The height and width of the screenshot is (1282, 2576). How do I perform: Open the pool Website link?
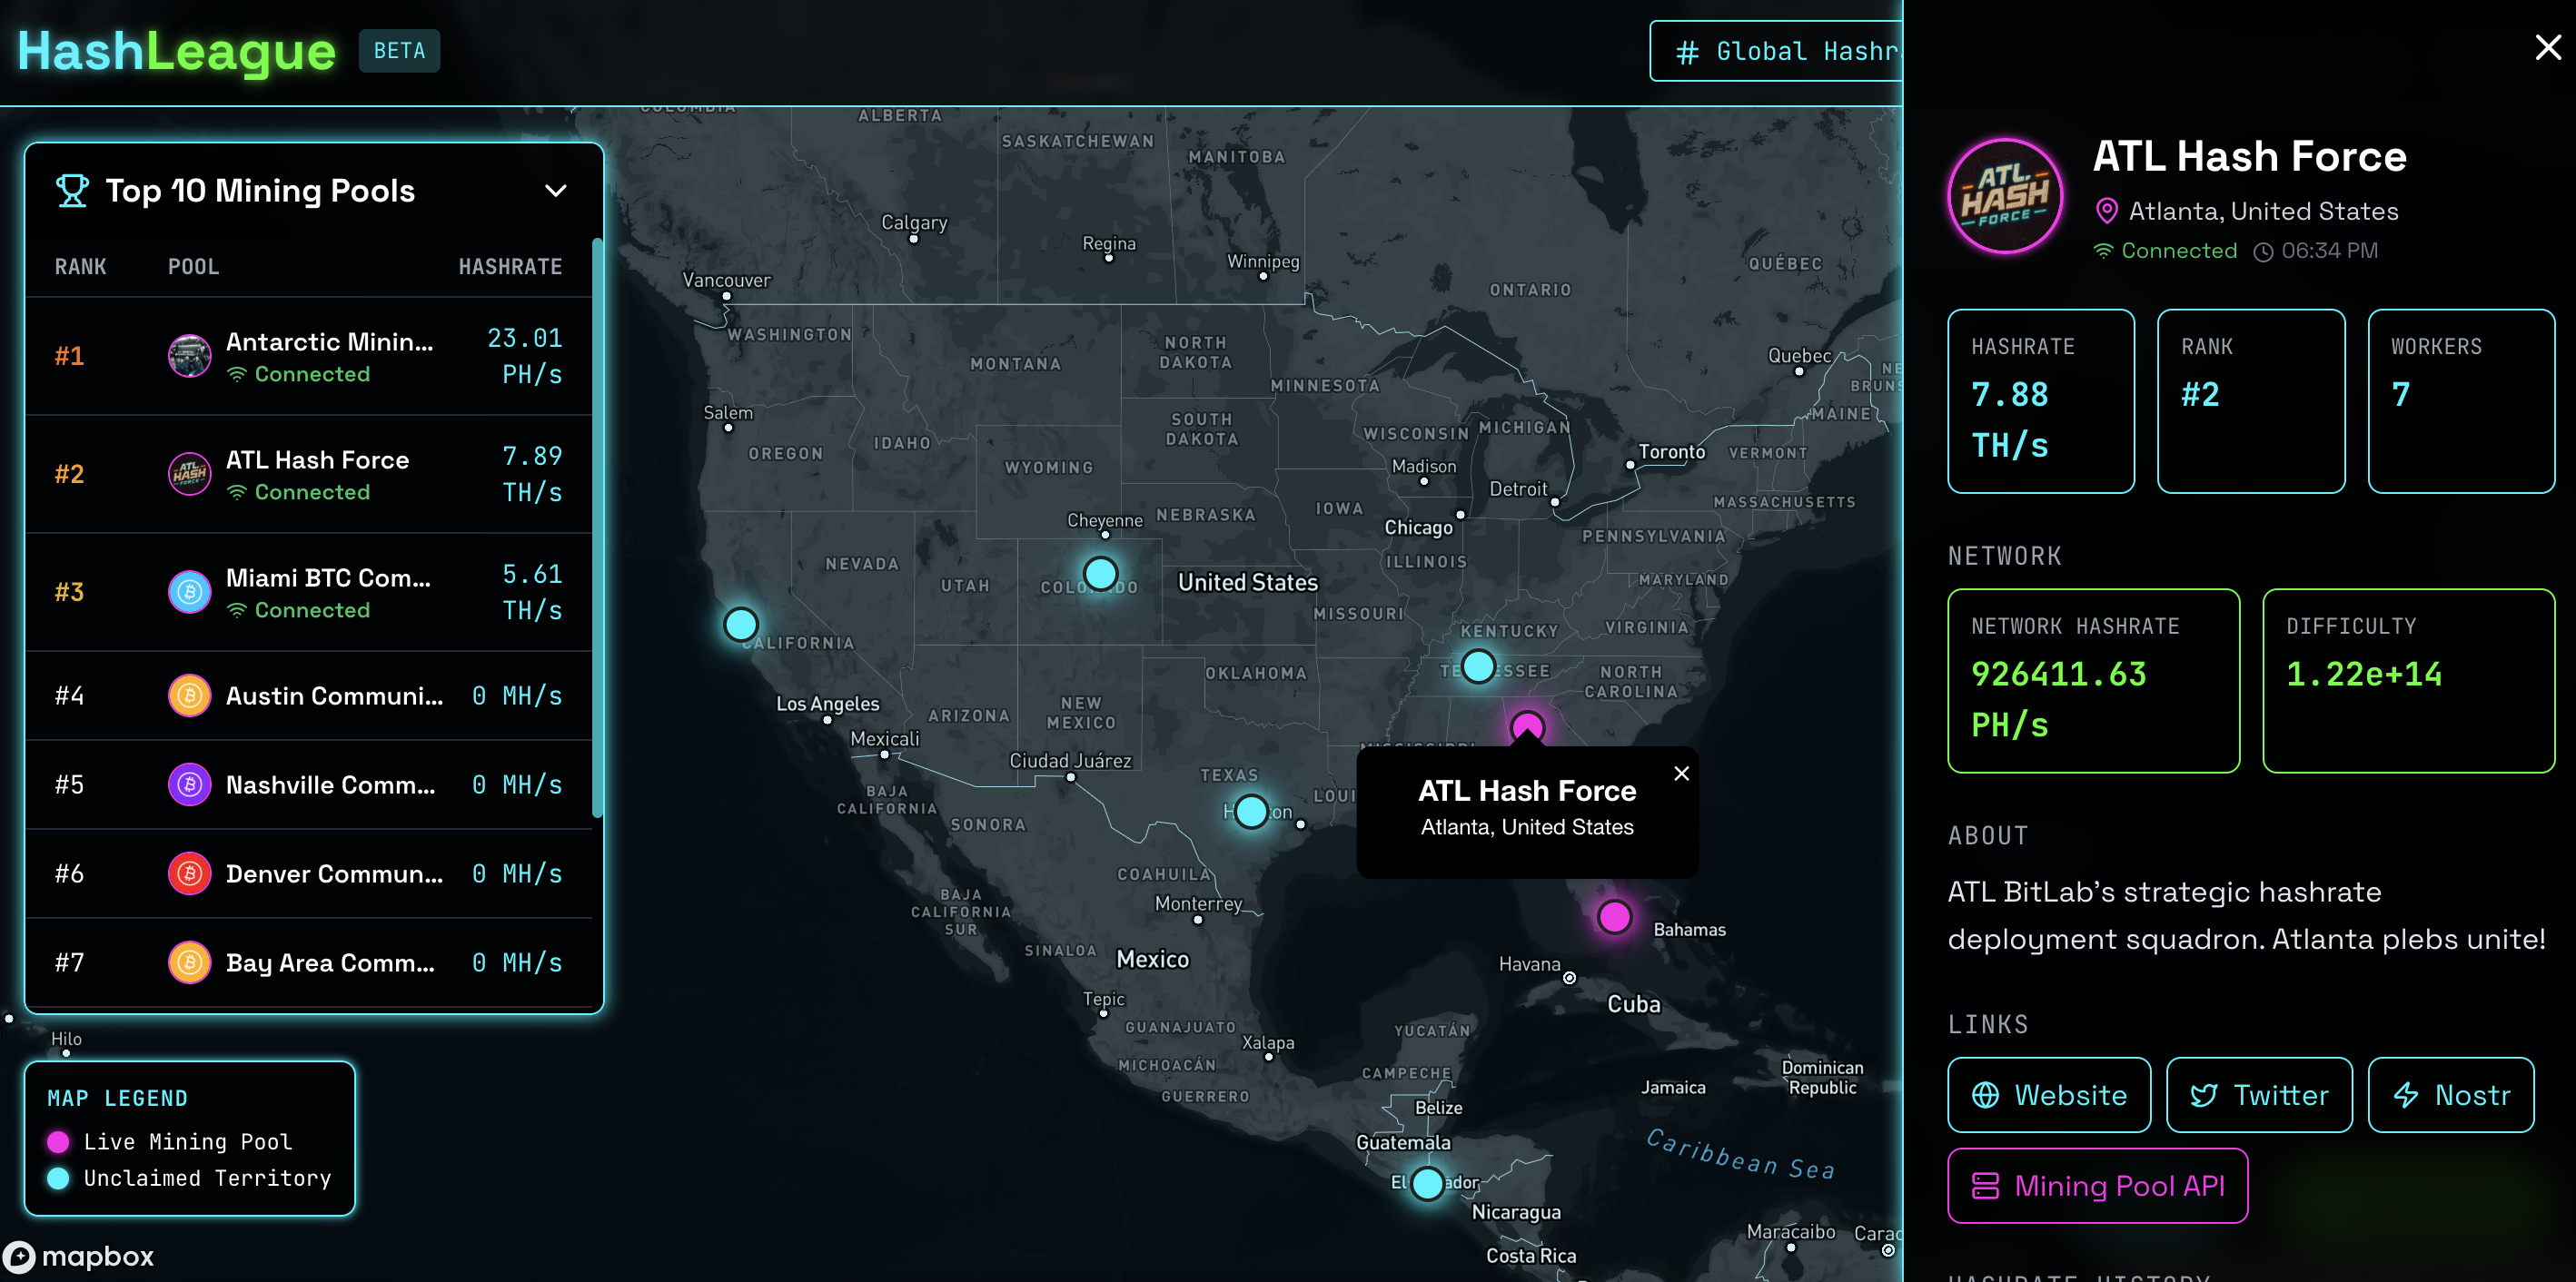coord(2048,1095)
